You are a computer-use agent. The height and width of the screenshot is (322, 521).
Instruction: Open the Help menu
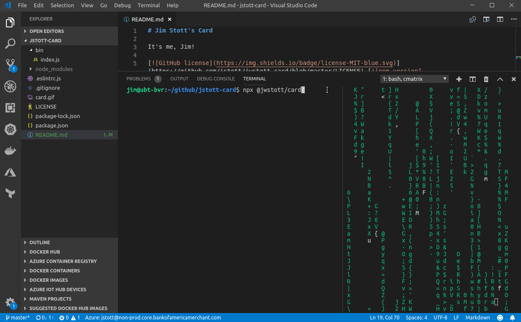173,6
